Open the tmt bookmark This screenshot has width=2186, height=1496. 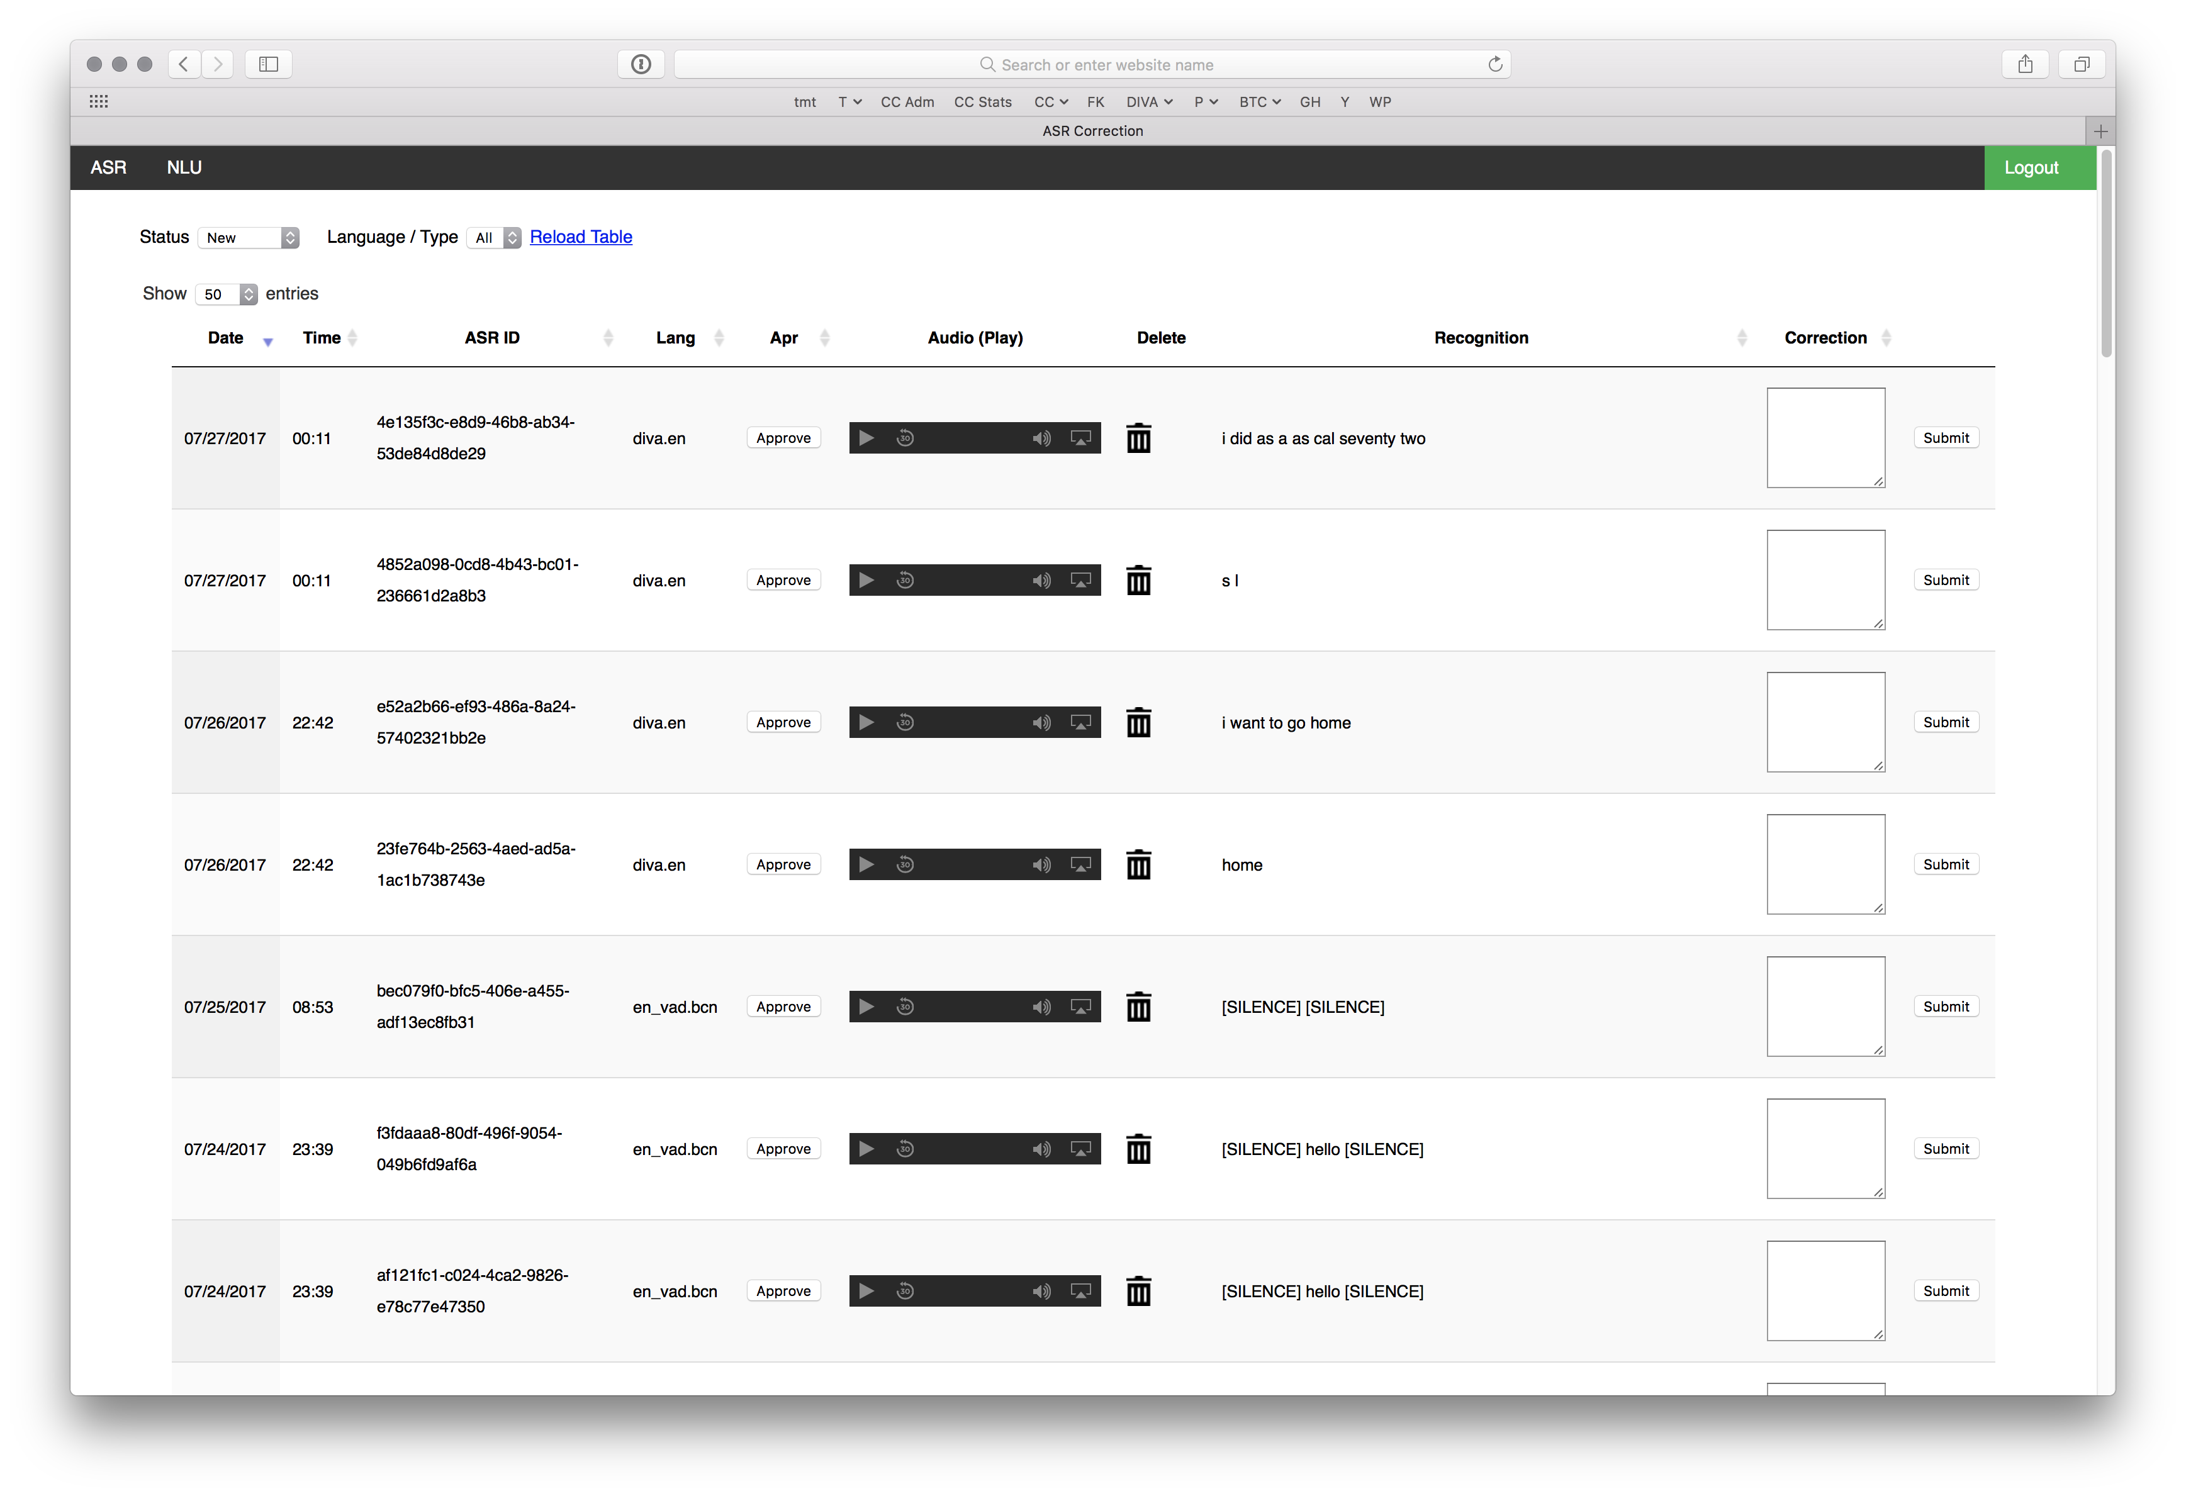(804, 101)
